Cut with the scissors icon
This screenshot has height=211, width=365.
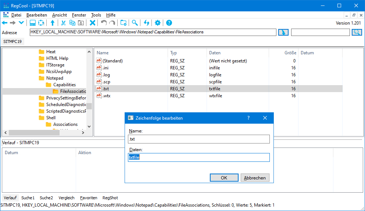63,23
